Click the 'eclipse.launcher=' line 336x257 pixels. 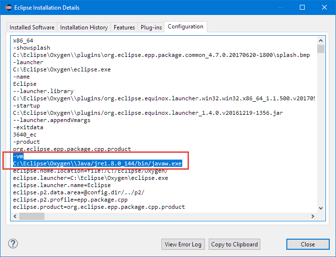(91, 178)
